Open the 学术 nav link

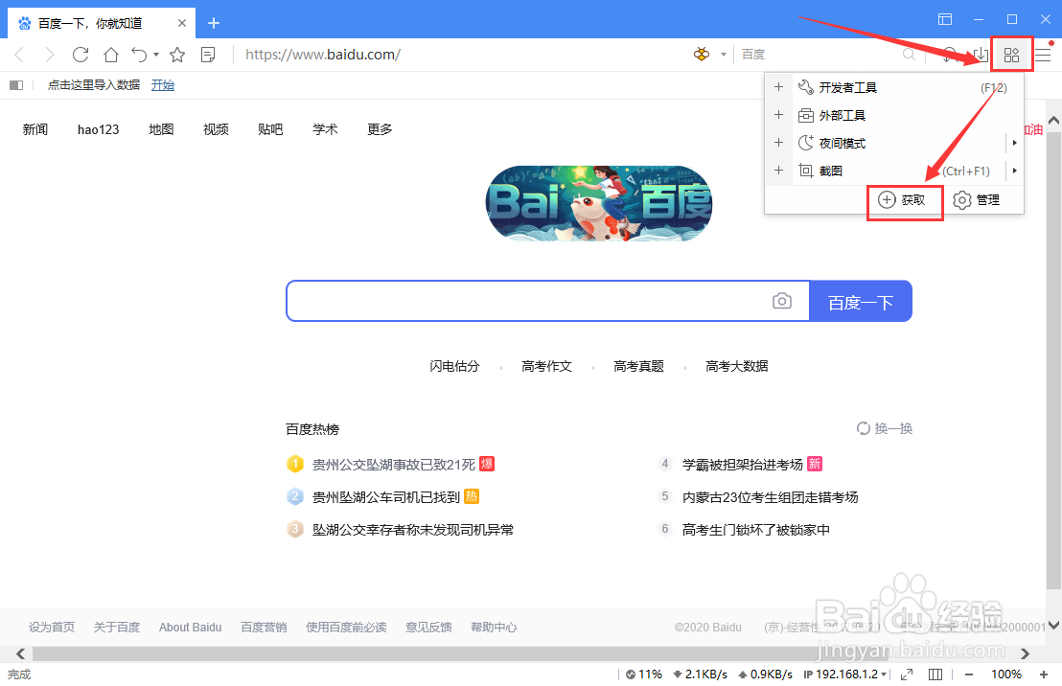325,129
